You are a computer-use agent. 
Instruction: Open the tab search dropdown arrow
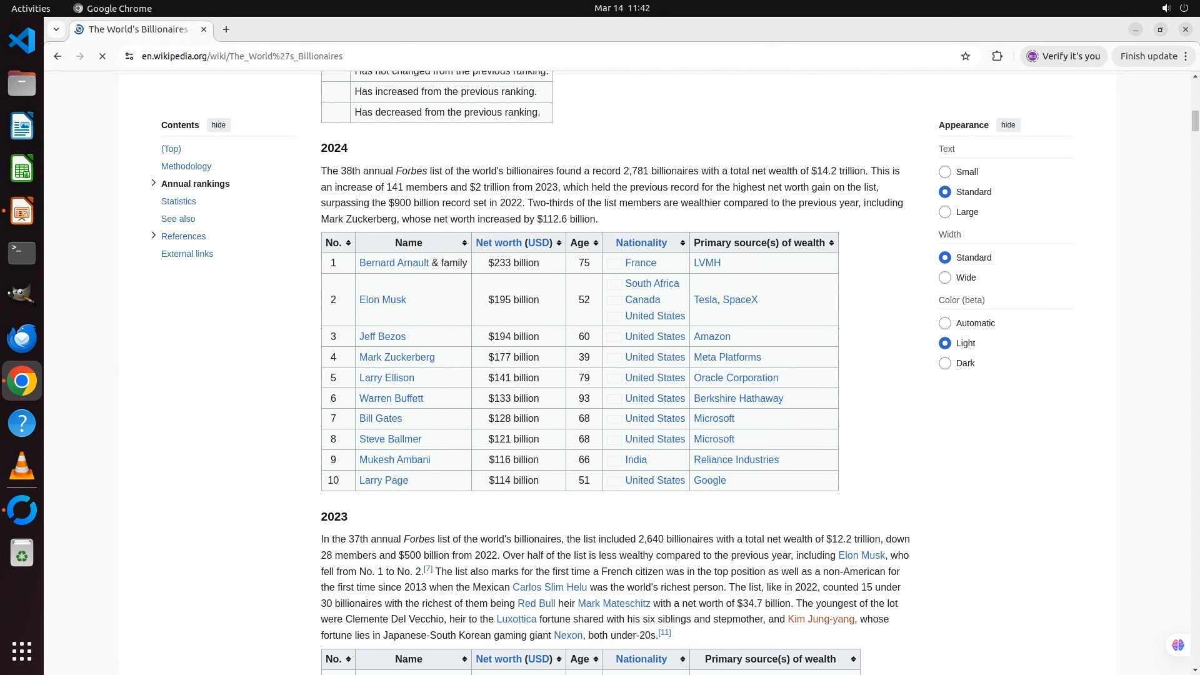click(x=56, y=29)
